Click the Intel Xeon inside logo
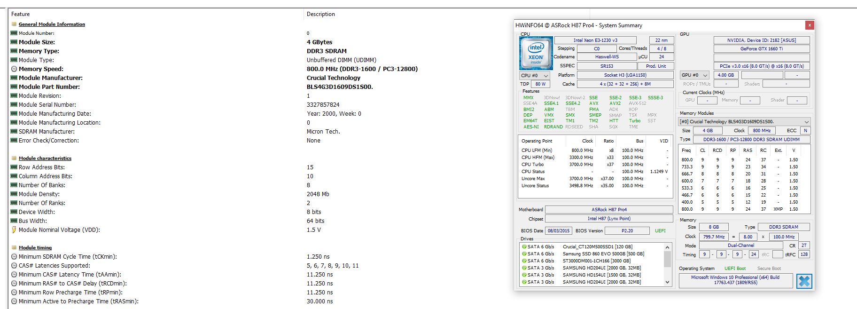This screenshot has height=309, width=857. tap(536, 53)
